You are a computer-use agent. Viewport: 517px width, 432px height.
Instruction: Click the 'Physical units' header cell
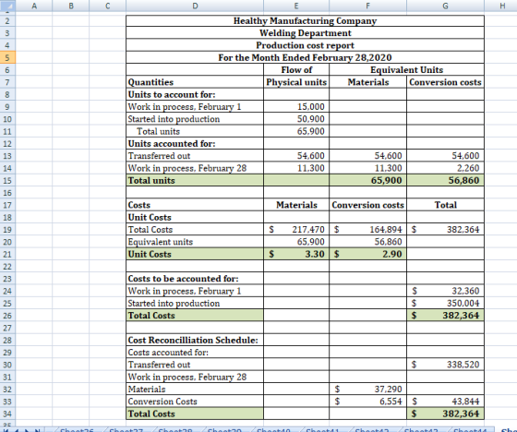pos(296,82)
